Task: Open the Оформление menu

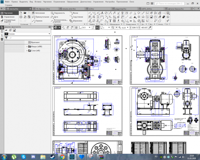Action: pyautogui.click(x=73, y=2)
